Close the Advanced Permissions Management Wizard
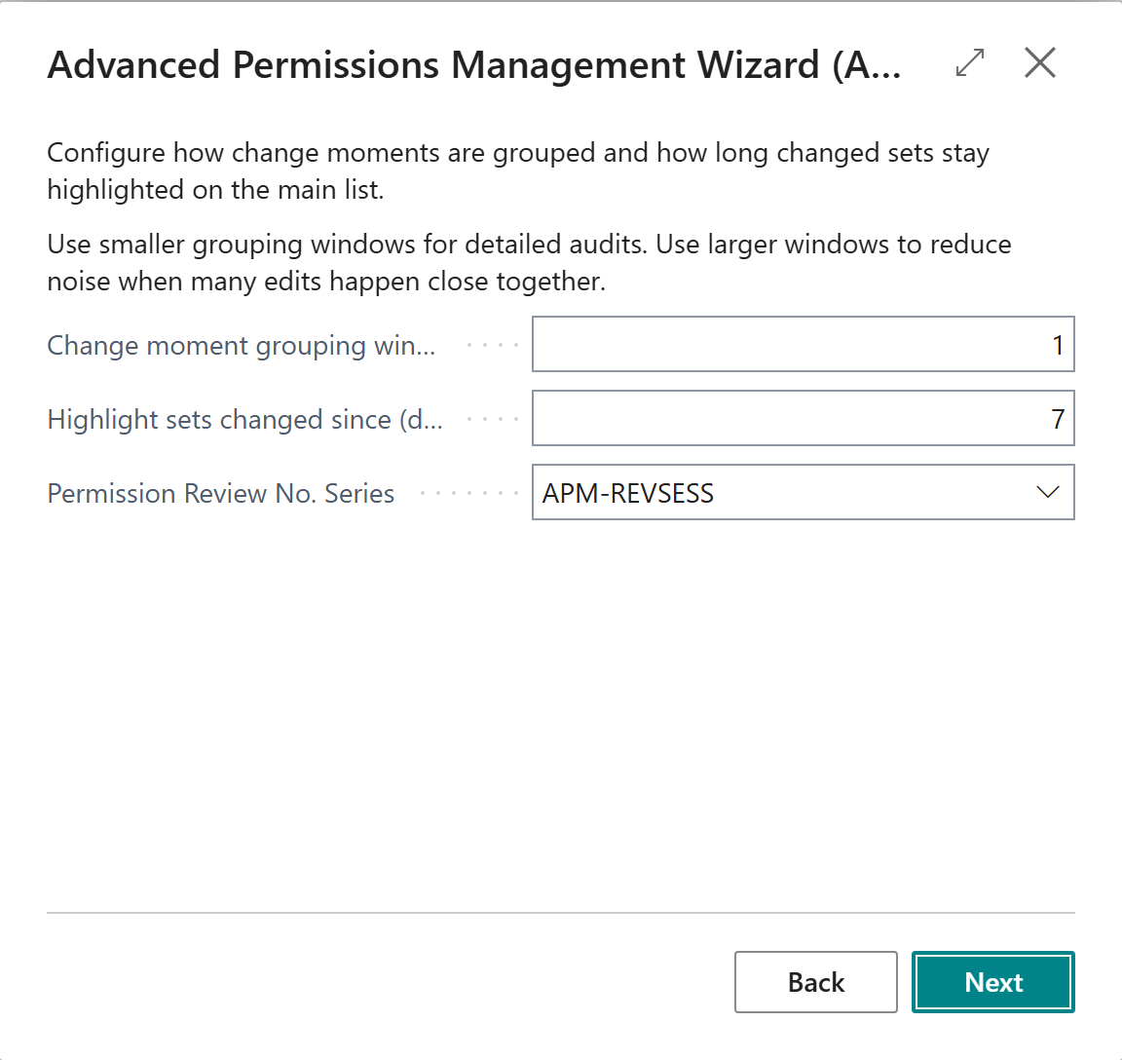The height and width of the screenshot is (1060, 1122). (x=1040, y=63)
